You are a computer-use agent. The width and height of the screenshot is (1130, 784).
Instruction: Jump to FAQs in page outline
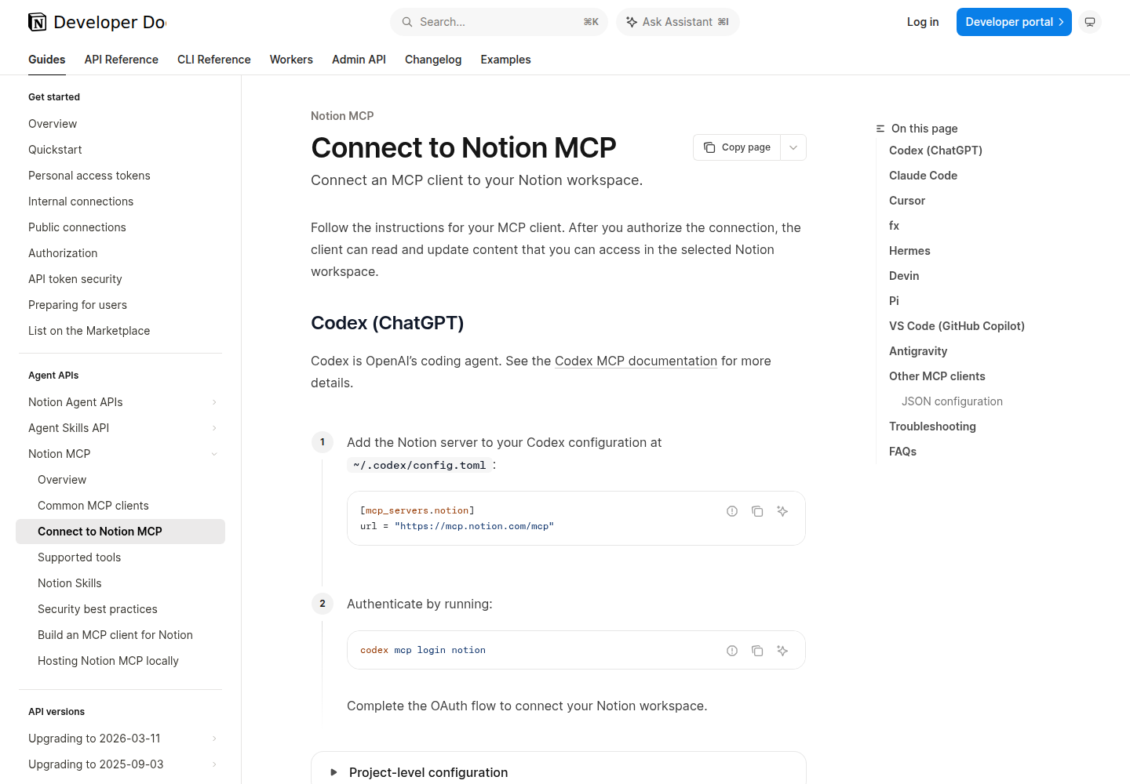(x=902, y=452)
